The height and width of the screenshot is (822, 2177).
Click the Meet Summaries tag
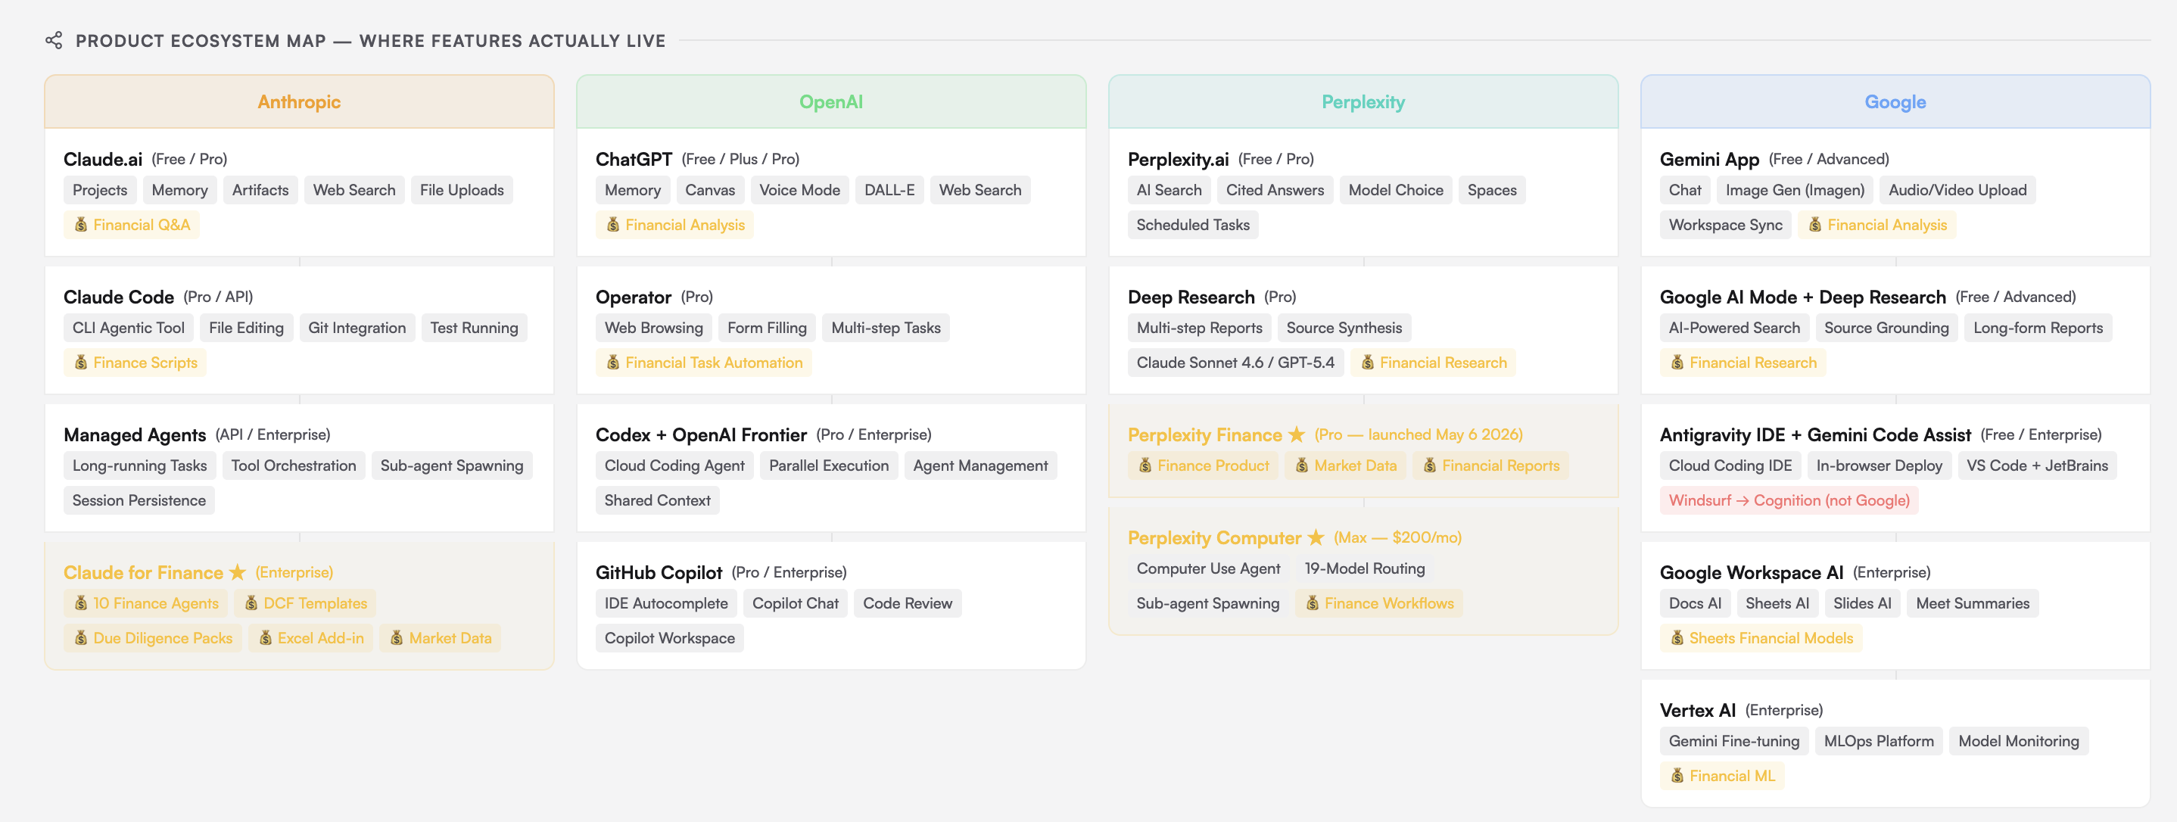tap(1973, 603)
